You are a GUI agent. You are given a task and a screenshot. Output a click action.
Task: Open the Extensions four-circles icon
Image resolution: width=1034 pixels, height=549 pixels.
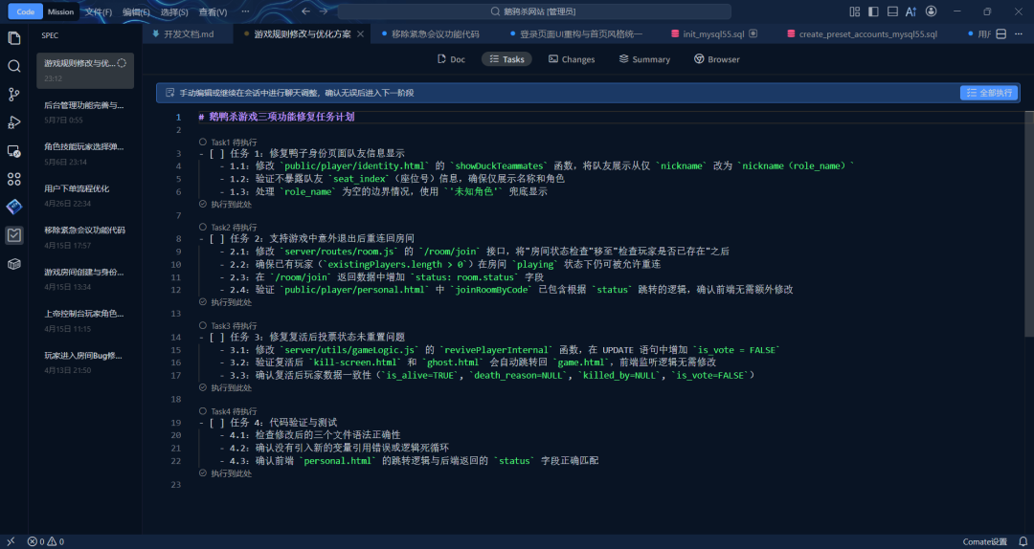[13, 179]
